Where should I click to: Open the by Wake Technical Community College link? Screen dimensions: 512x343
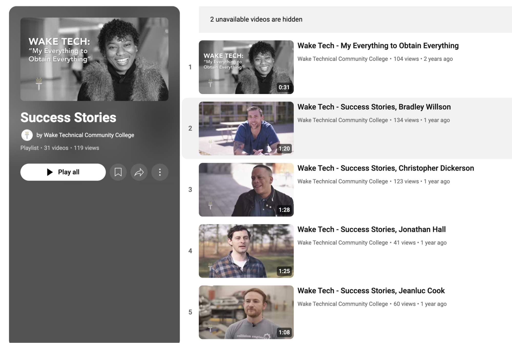pos(85,135)
